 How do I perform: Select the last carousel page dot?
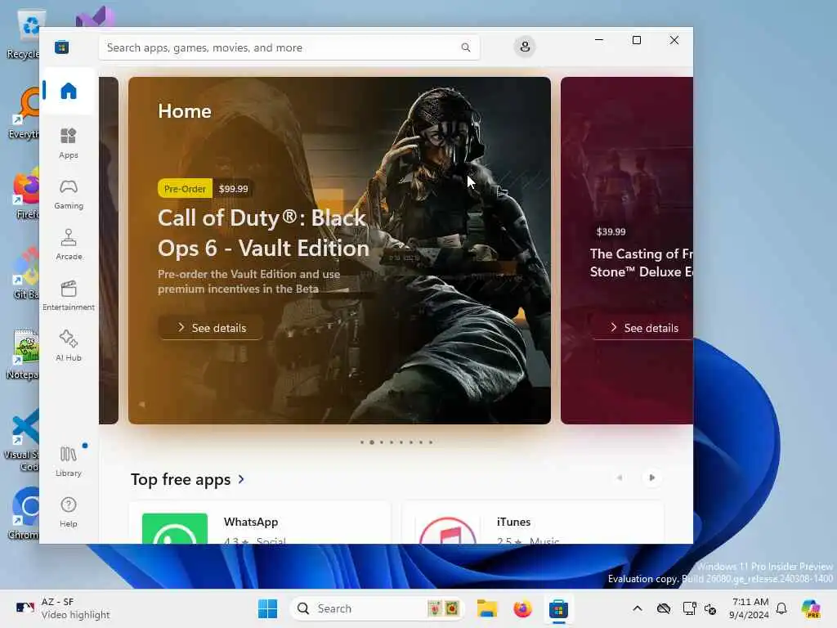430,442
